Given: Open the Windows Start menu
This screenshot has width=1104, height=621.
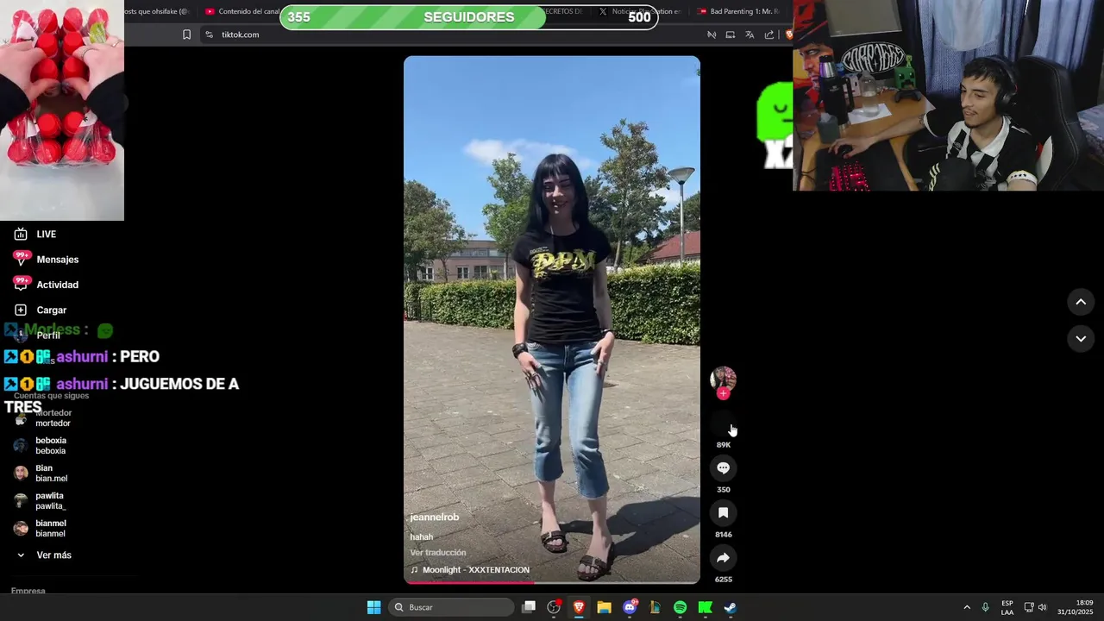Looking at the screenshot, I should (x=373, y=607).
